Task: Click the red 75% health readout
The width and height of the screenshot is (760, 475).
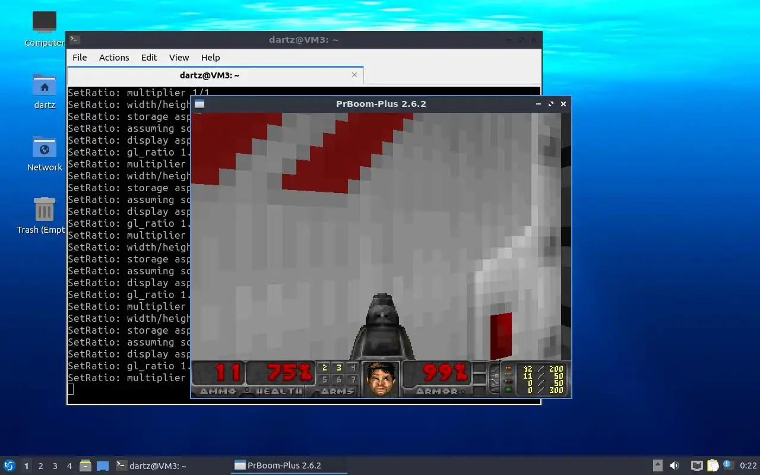Action: [x=289, y=373]
